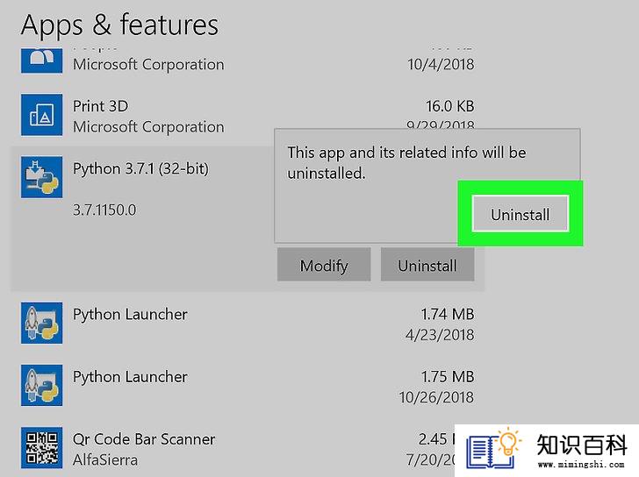639x477 pixels.
Task: Click the Modify button for Python 3.7.1
Action: point(324,265)
